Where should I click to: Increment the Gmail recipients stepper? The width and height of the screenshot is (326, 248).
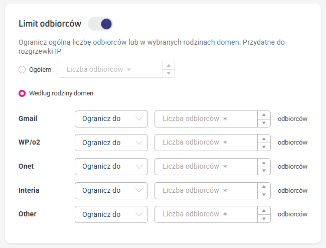pos(264,115)
